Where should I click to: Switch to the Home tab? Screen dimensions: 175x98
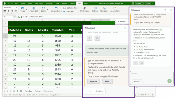pyautogui.click(x=23, y=3)
